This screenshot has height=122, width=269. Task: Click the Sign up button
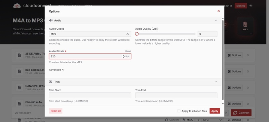pyautogui.click(x=241, y=6)
